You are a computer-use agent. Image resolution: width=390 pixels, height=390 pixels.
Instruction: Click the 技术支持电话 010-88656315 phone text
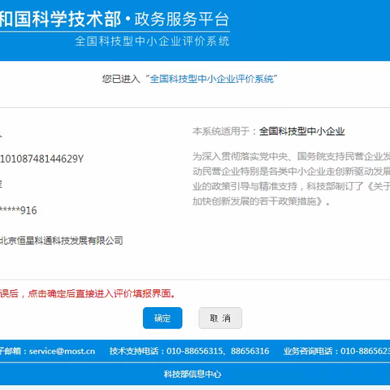[189, 351]
